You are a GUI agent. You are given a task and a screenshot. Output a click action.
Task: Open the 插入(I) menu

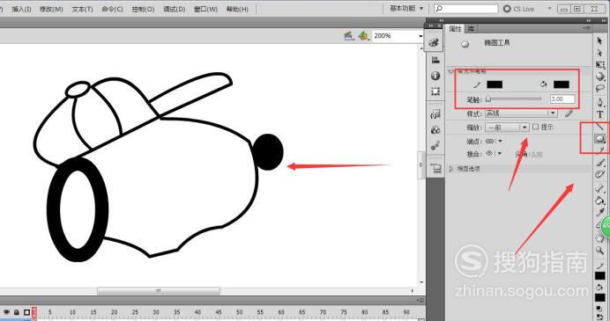point(21,9)
